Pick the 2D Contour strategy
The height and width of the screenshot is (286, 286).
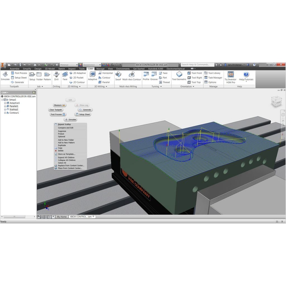click(x=77, y=82)
